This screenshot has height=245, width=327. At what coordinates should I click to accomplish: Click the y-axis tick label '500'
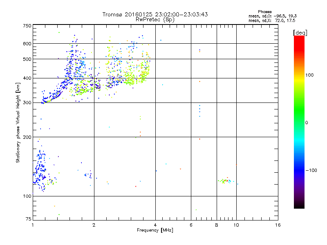[x=27, y=59]
